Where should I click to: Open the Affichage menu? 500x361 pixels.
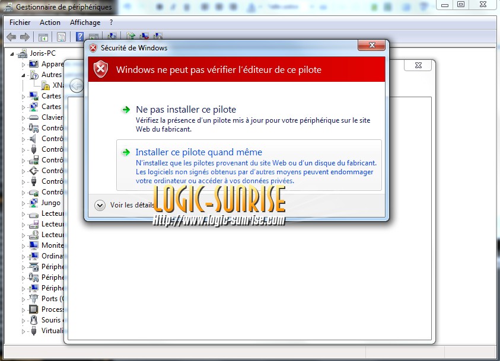tap(85, 23)
